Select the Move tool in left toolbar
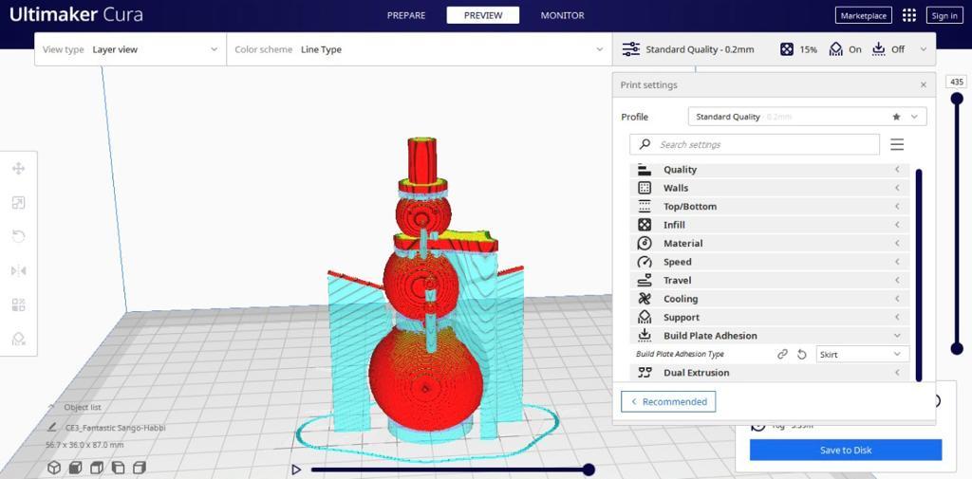The width and height of the screenshot is (972, 479). (x=19, y=169)
